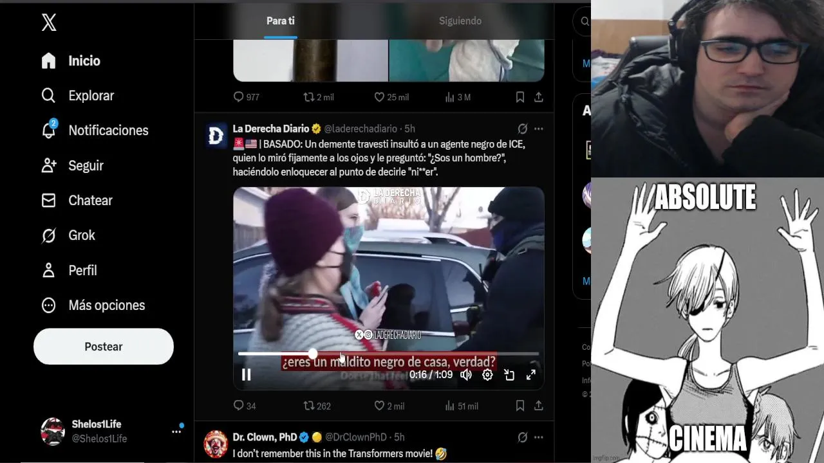
Task: Share the La Derecha Diario post
Action: 539,406
